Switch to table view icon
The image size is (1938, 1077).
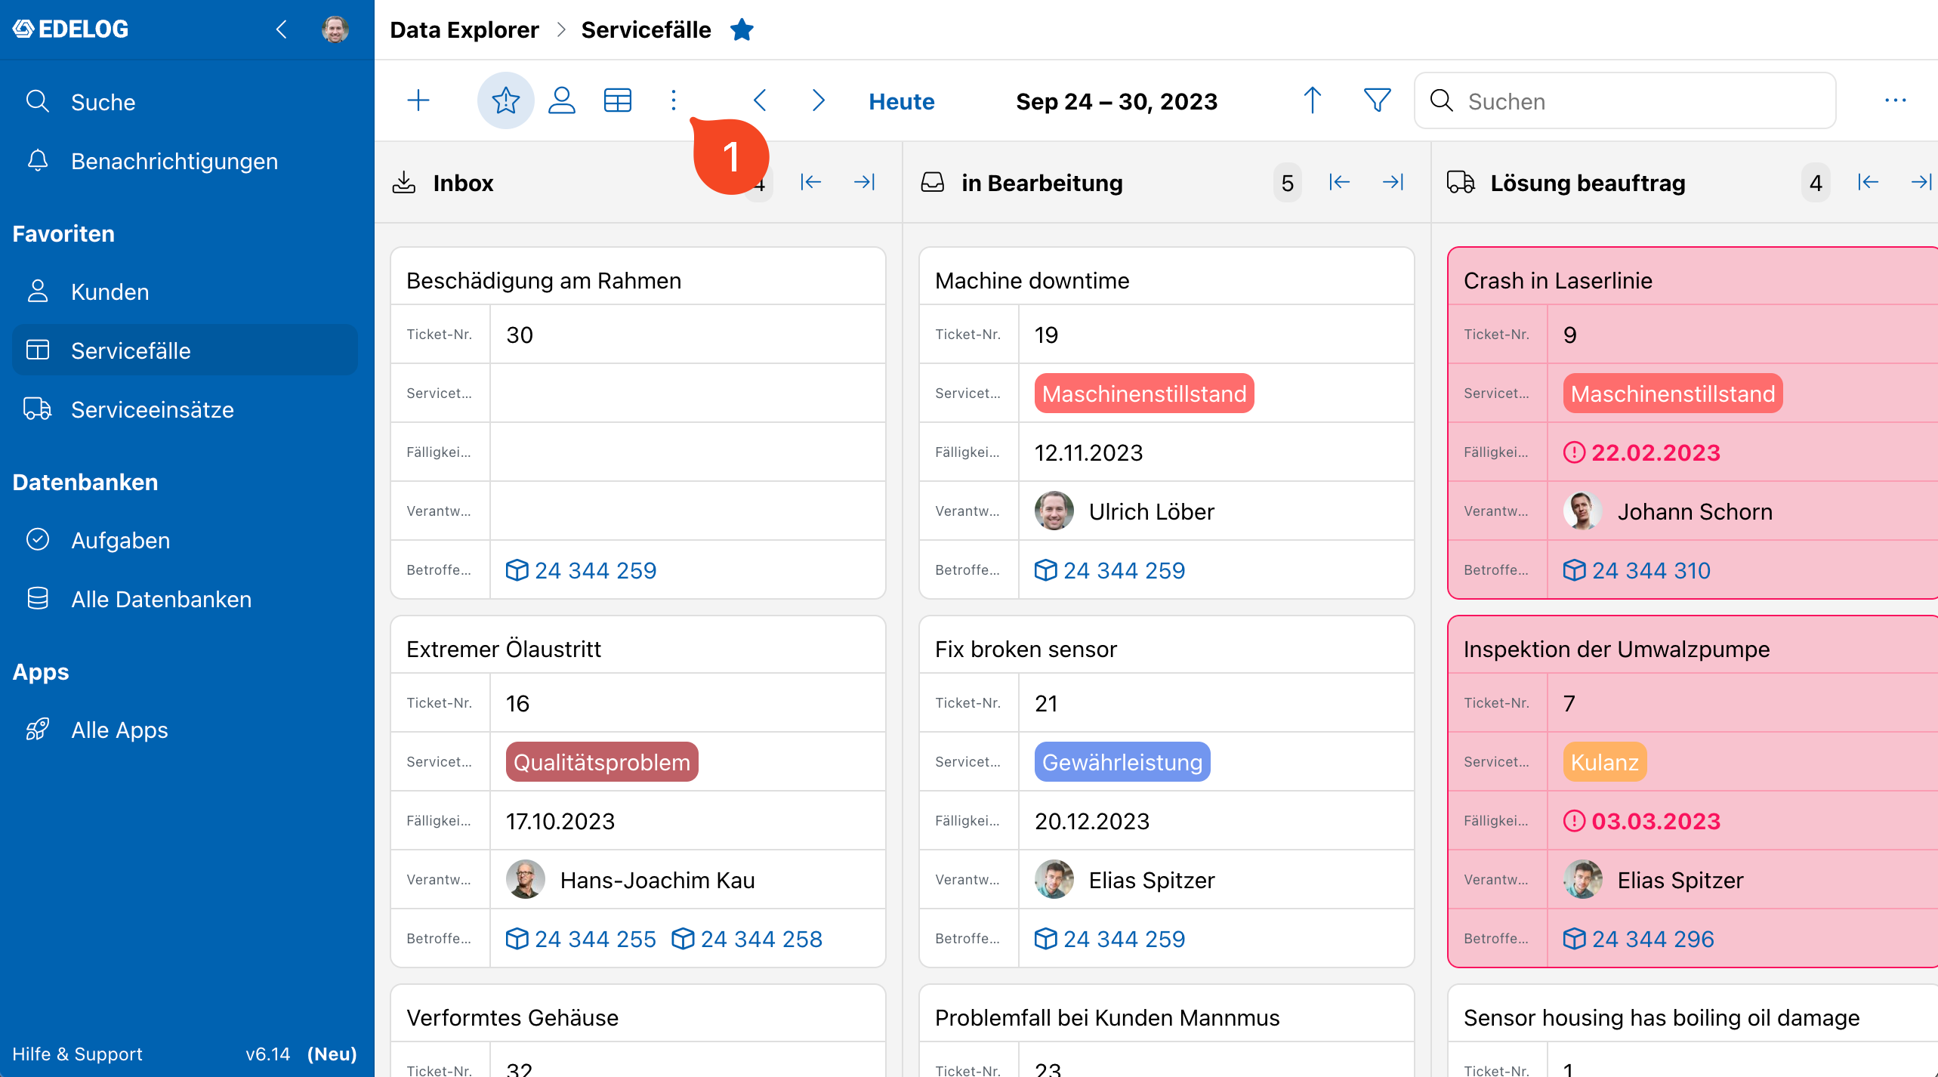[x=617, y=100]
